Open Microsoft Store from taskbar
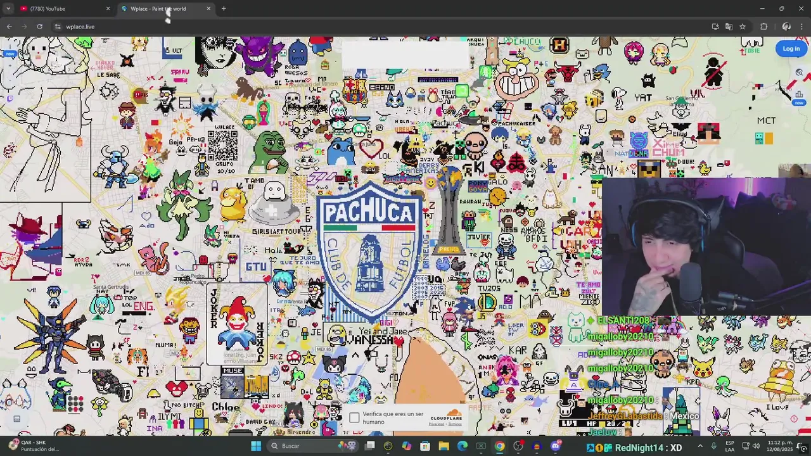 point(425,446)
